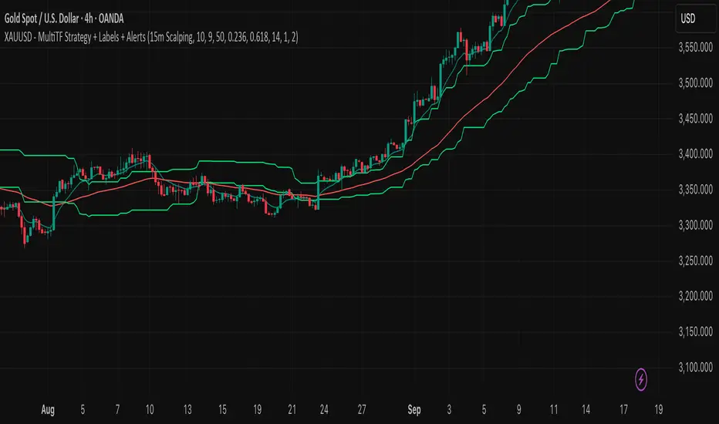Click the 3,100.000 price axis label
This screenshot has width=719, height=424.
pyautogui.click(x=696, y=368)
